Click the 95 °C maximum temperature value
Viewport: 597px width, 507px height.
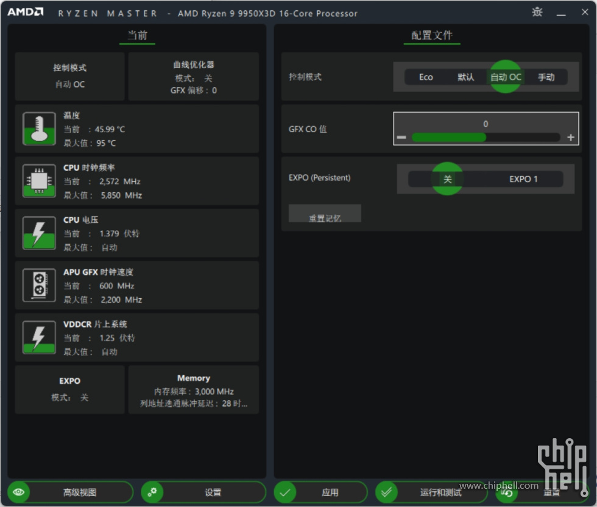[106, 144]
